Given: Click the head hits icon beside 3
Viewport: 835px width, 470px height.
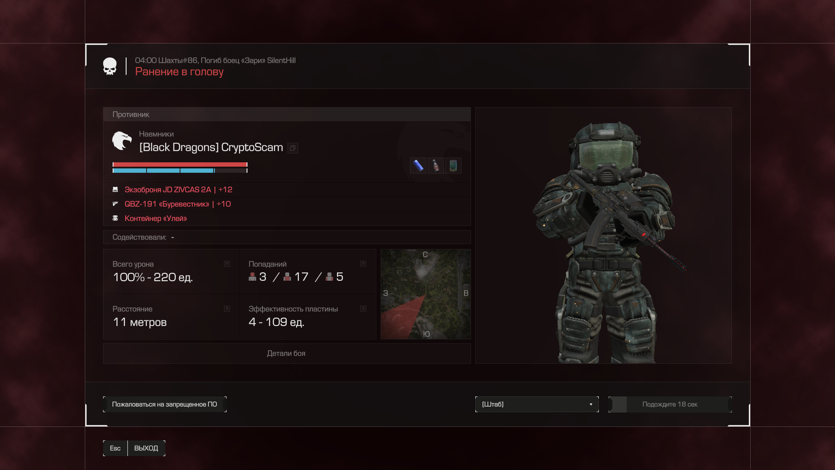Looking at the screenshot, I should pos(252,277).
